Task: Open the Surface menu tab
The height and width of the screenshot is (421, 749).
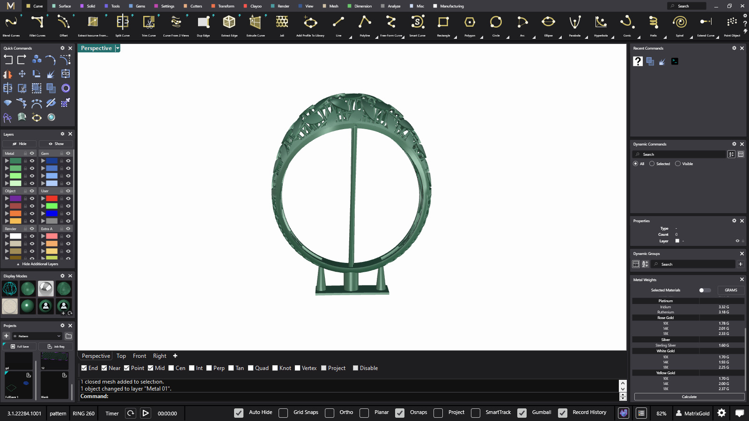Action: [x=61, y=6]
